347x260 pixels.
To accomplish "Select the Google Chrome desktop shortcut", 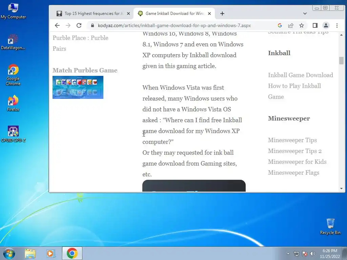I will (x=13, y=75).
